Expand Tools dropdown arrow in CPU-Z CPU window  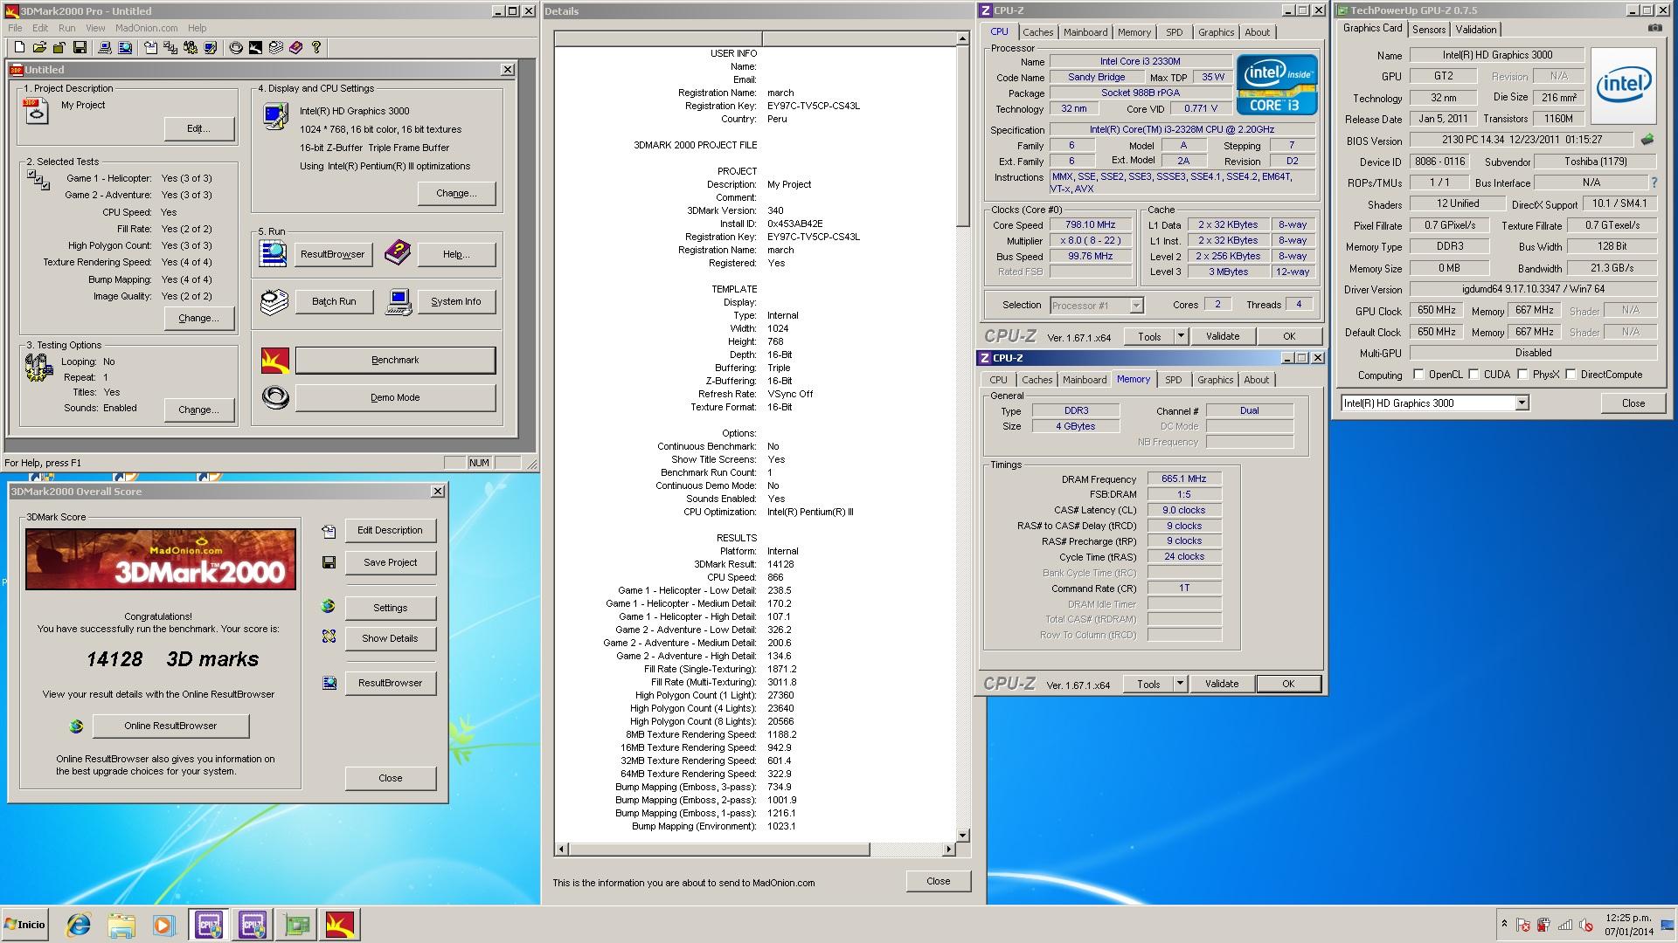(1181, 336)
